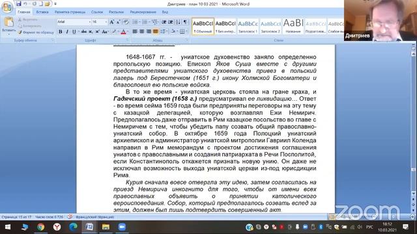Apply the Подзаголовок style
This screenshot has width=417, height=234.
tap(315, 27)
